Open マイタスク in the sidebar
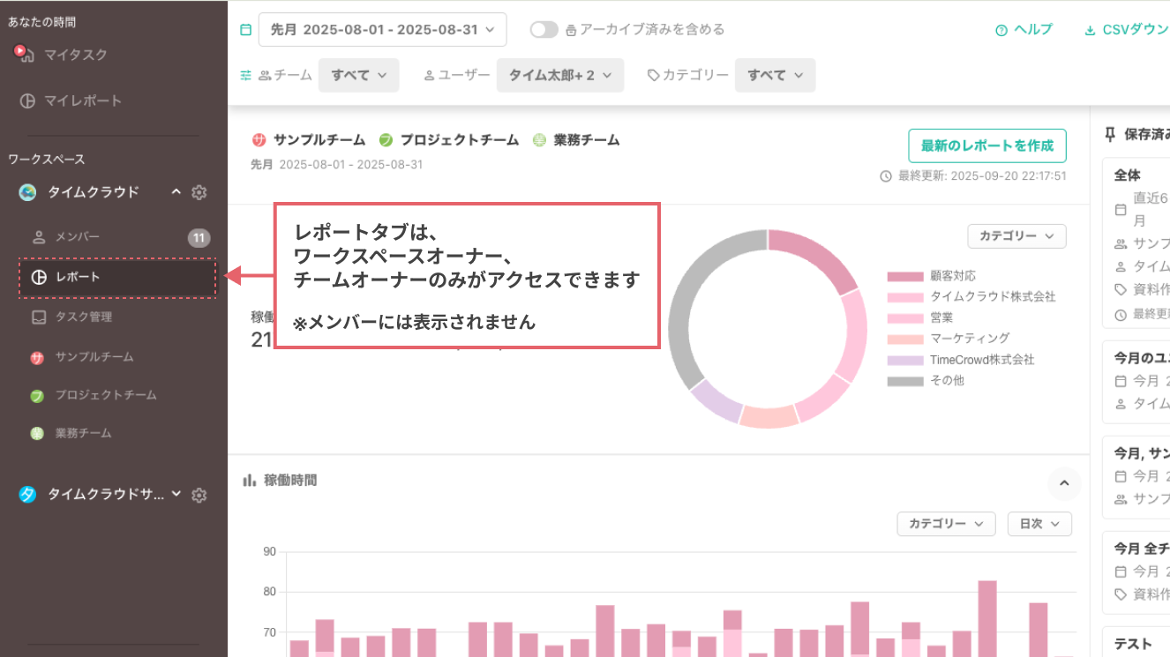This screenshot has height=657, width=1170. 75,55
